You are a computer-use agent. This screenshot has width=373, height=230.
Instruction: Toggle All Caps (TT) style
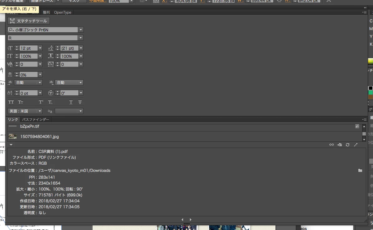(11, 102)
